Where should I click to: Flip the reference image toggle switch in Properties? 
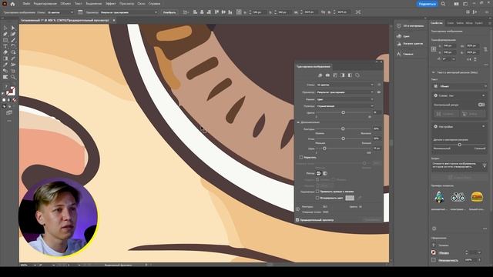pyautogui.click(x=481, y=105)
